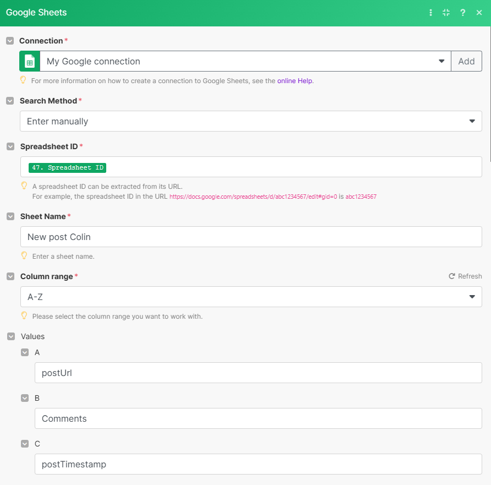Toggle the checkbox beside value A
Screen dimensions: 491x485
25,352
